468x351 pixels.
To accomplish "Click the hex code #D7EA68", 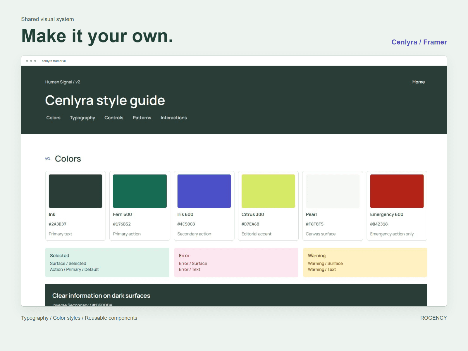I will (250, 224).
